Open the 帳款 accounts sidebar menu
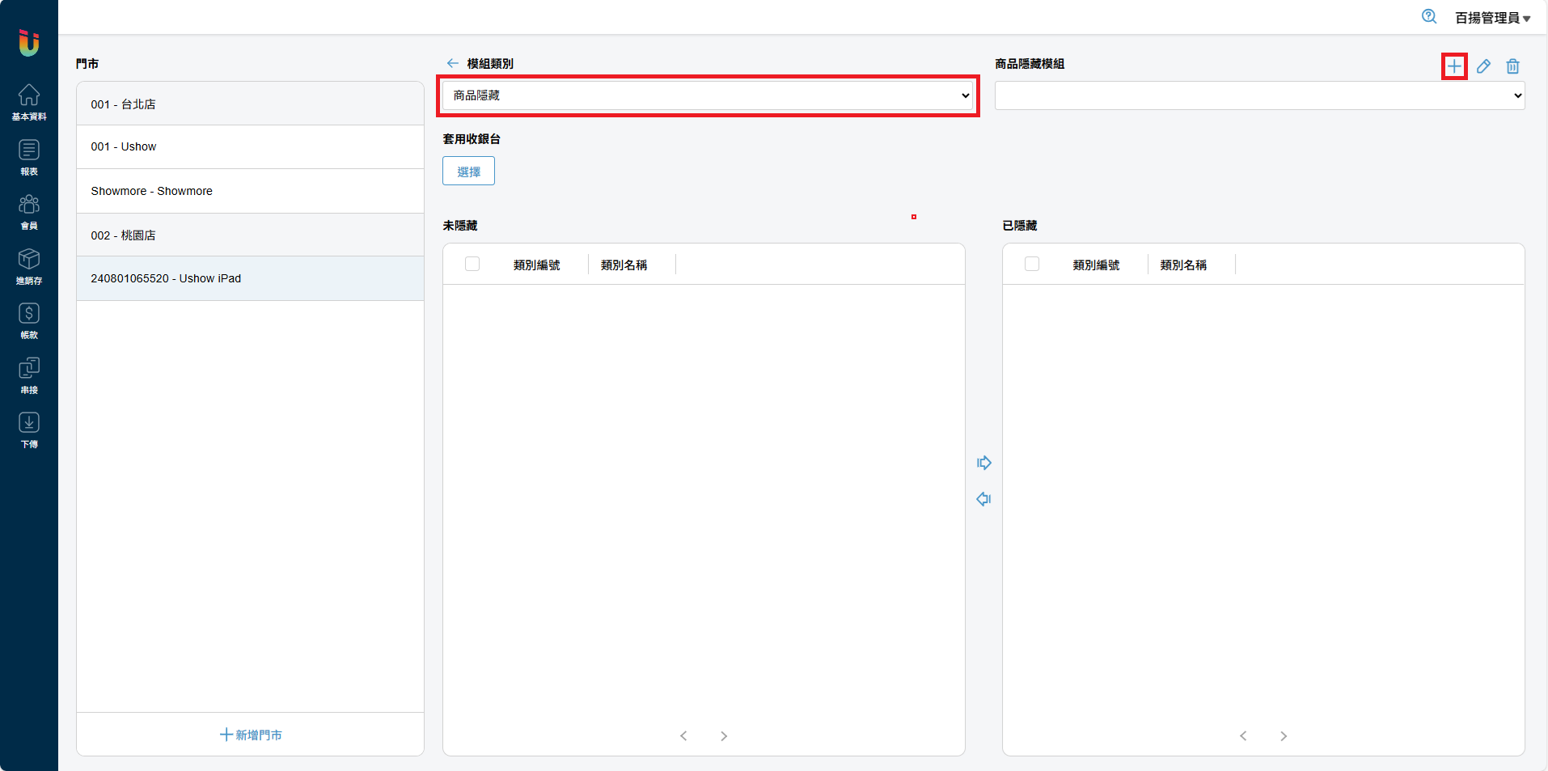Image resolution: width=1548 pixels, height=771 pixels. (x=29, y=320)
